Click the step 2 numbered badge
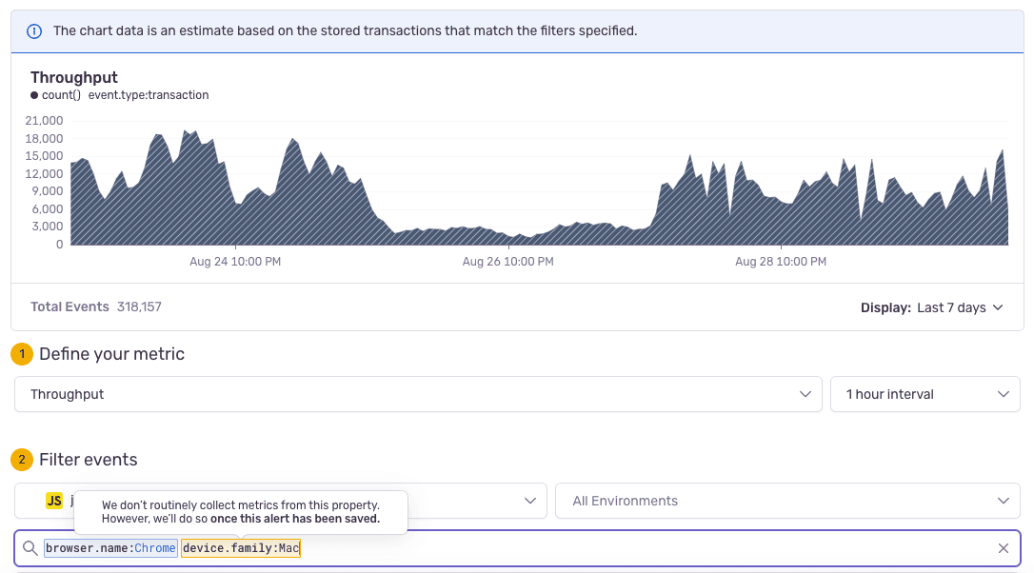Image resolution: width=1034 pixels, height=573 pixels. (21, 459)
